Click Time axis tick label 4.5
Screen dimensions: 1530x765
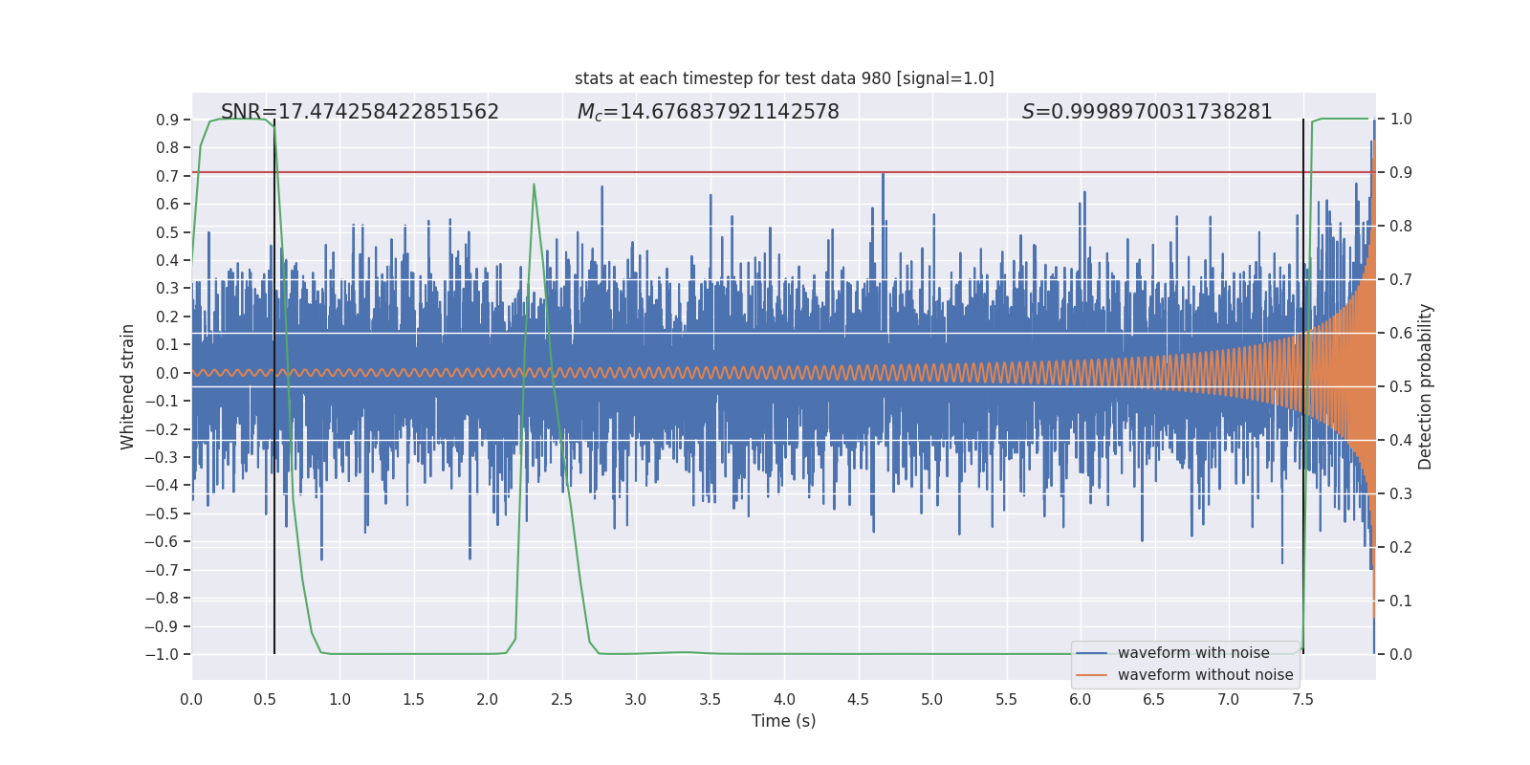[859, 699]
